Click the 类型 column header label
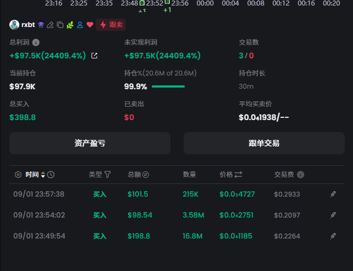The height and width of the screenshot is (271, 353). tap(95, 175)
